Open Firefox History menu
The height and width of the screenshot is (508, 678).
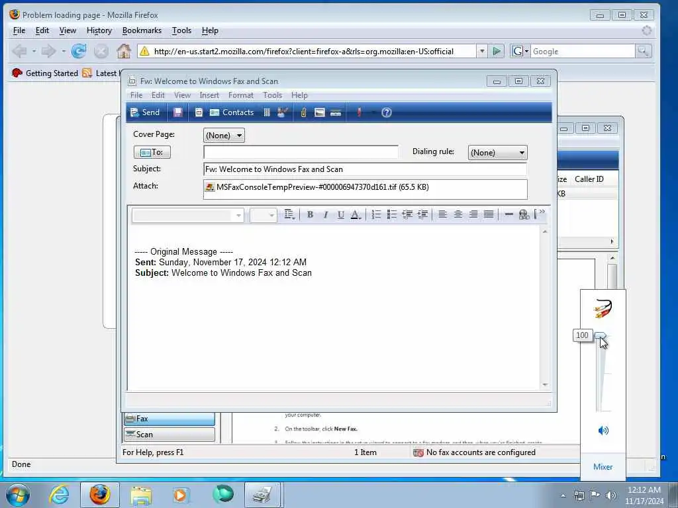99,30
